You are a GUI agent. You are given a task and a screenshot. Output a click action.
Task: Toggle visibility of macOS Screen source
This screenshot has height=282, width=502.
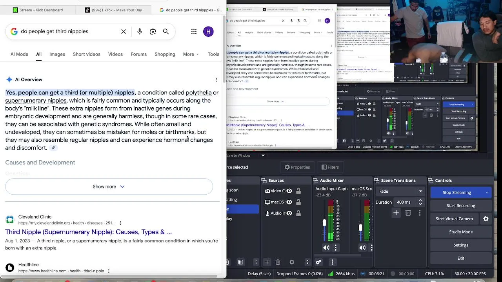(x=289, y=202)
